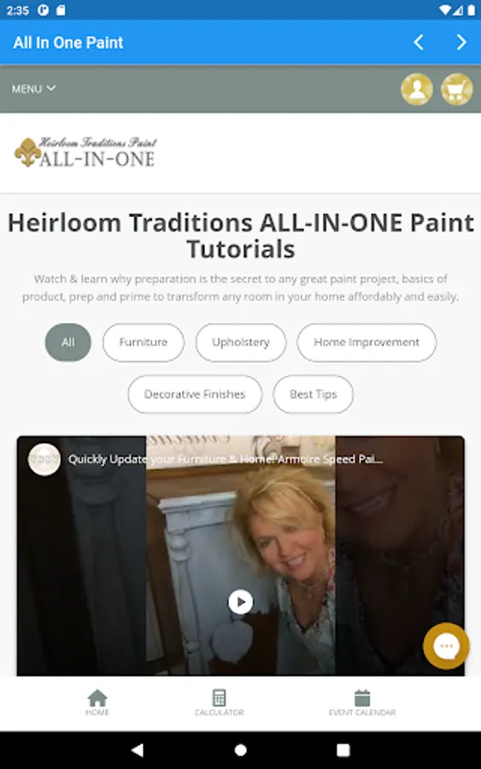
Task: Open the Calculator tab icon
Action: (x=220, y=702)
